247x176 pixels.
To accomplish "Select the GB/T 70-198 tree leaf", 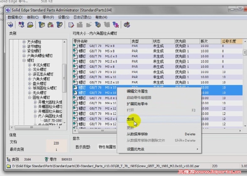I will click(53, 121).
